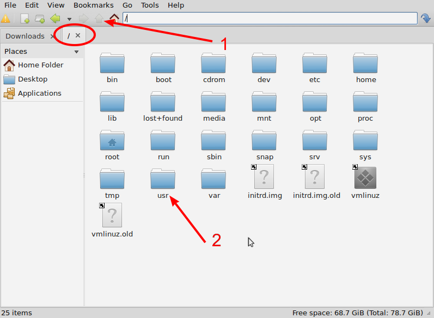Select the srv folder icon
This screenshot has width=434, height=318.
click(315, 141)
